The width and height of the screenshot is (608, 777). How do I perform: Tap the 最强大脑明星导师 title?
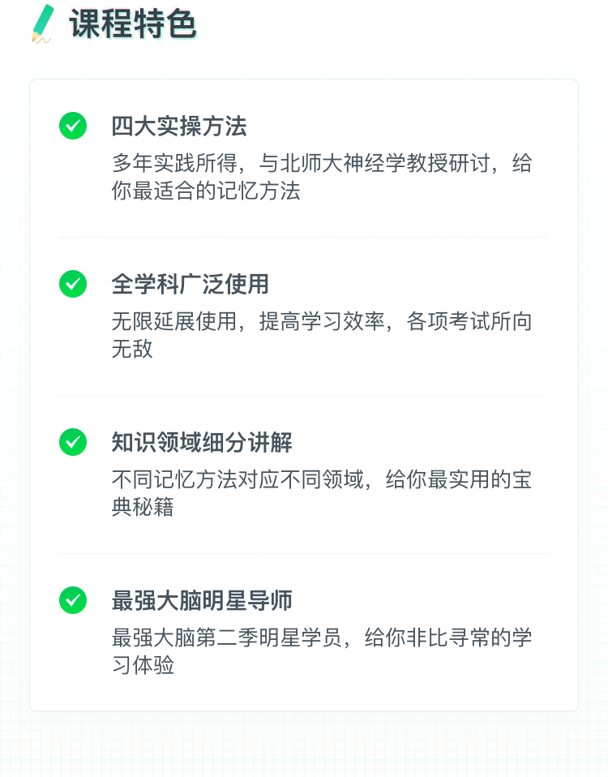tap(202, 600)
